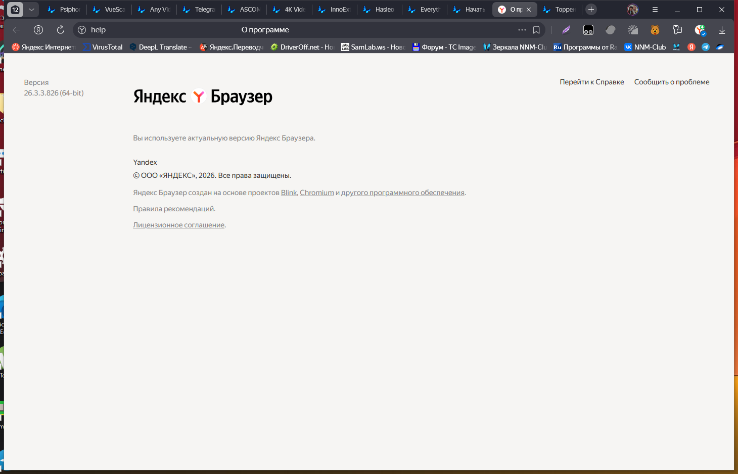Screen dimensions: 738x474
Task: Open the Any Video tab
Action: pos(154,10)
